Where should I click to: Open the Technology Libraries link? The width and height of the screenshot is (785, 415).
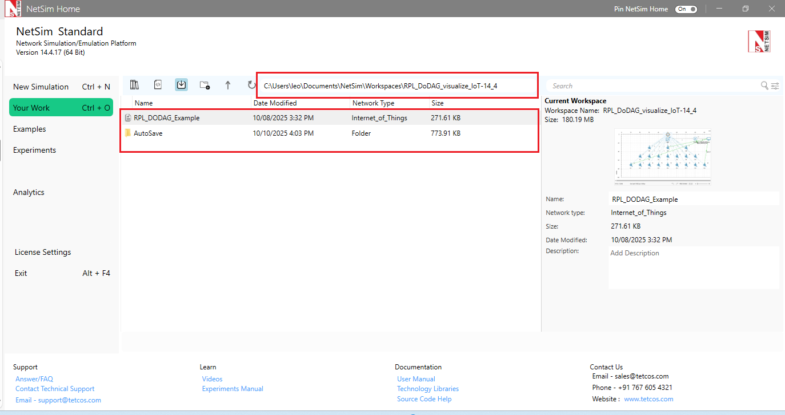coord(428,389)
